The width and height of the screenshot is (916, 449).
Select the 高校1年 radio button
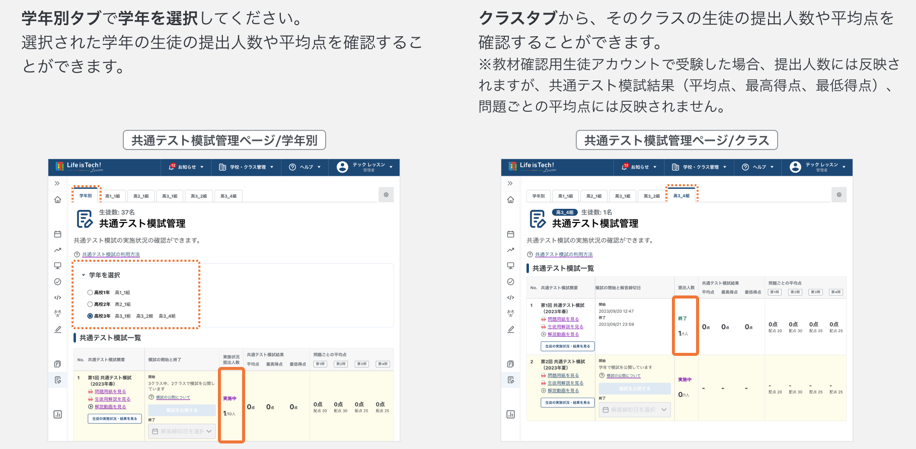90,292
